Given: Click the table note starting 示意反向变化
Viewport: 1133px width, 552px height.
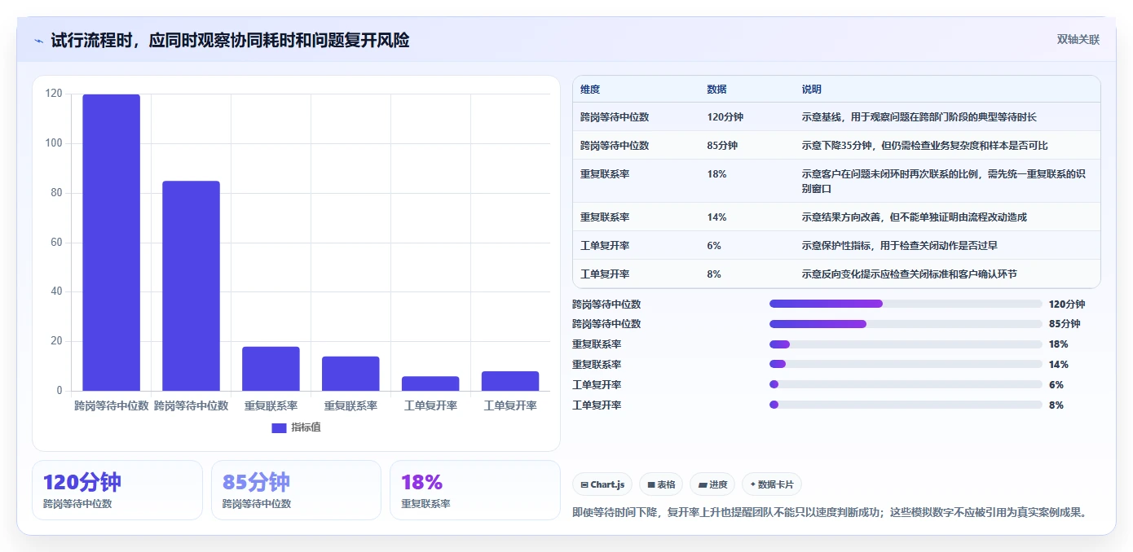Looking at the screenshot, I should (x=909, y=274).
